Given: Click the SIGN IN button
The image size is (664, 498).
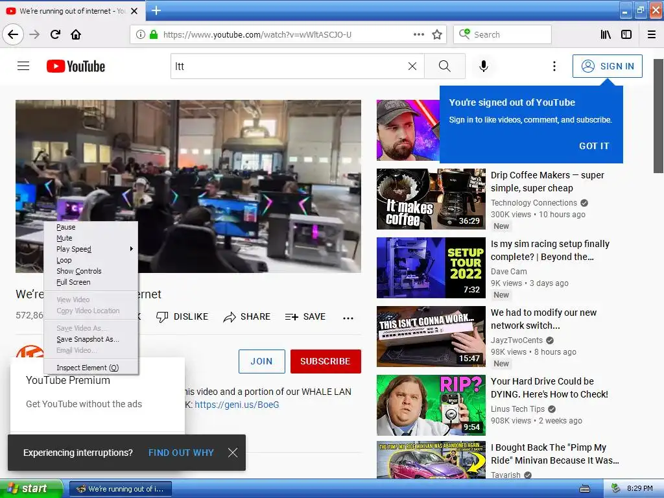Looking at the screenshot, I should click(x=607, y=66).
